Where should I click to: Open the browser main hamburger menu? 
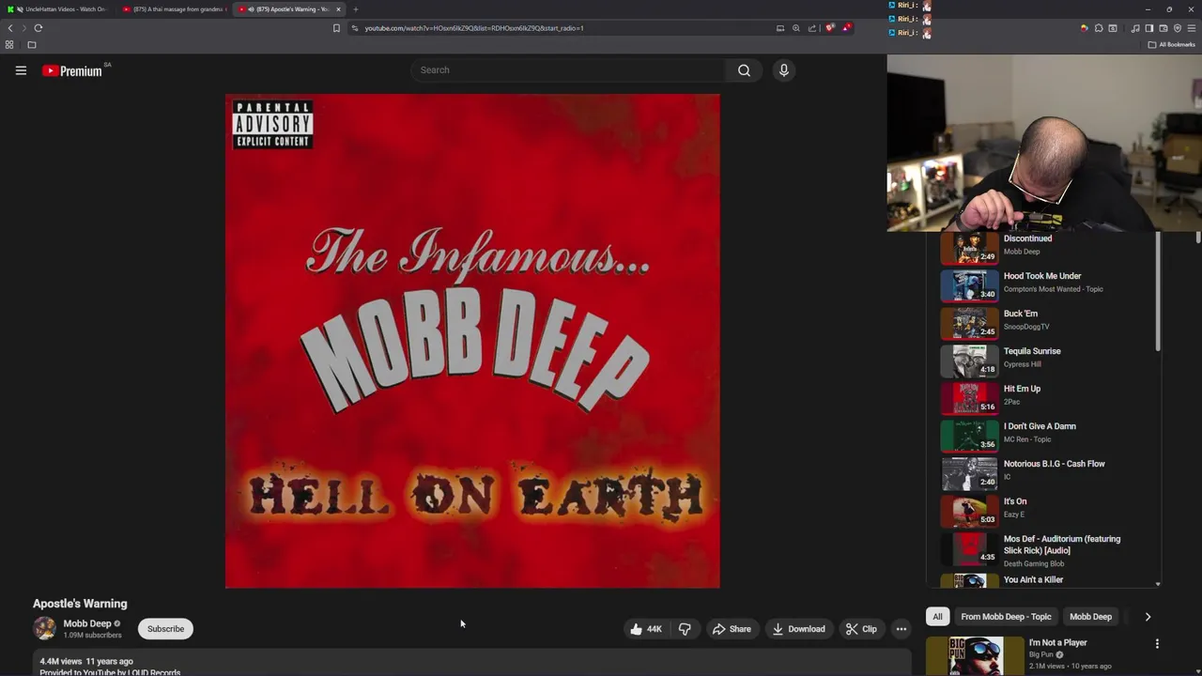[x=1192, y=28]
